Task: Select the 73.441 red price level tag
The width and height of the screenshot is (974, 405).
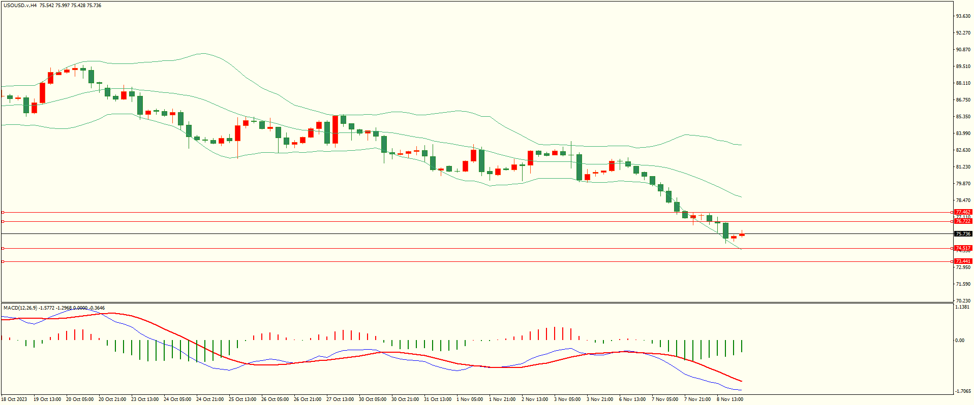Action: [x=963, y=261]
